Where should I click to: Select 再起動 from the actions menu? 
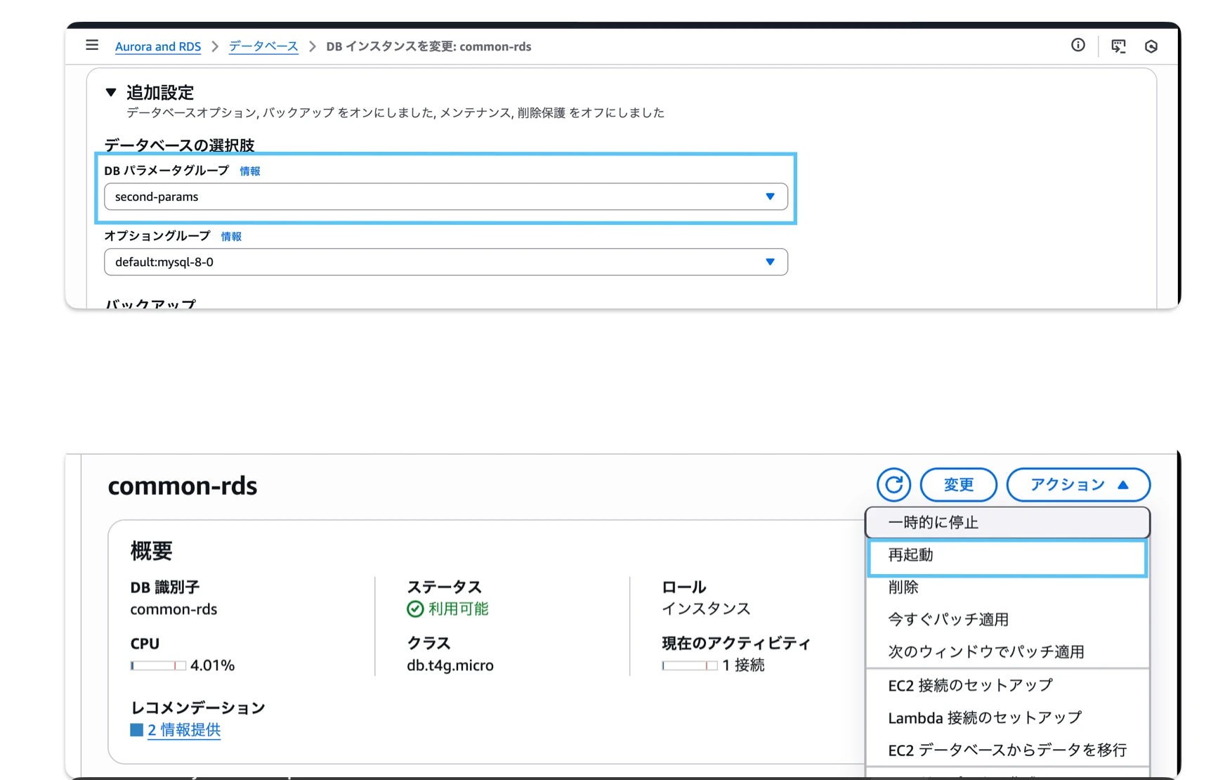pyautogui.click(x=1007, y=555)
